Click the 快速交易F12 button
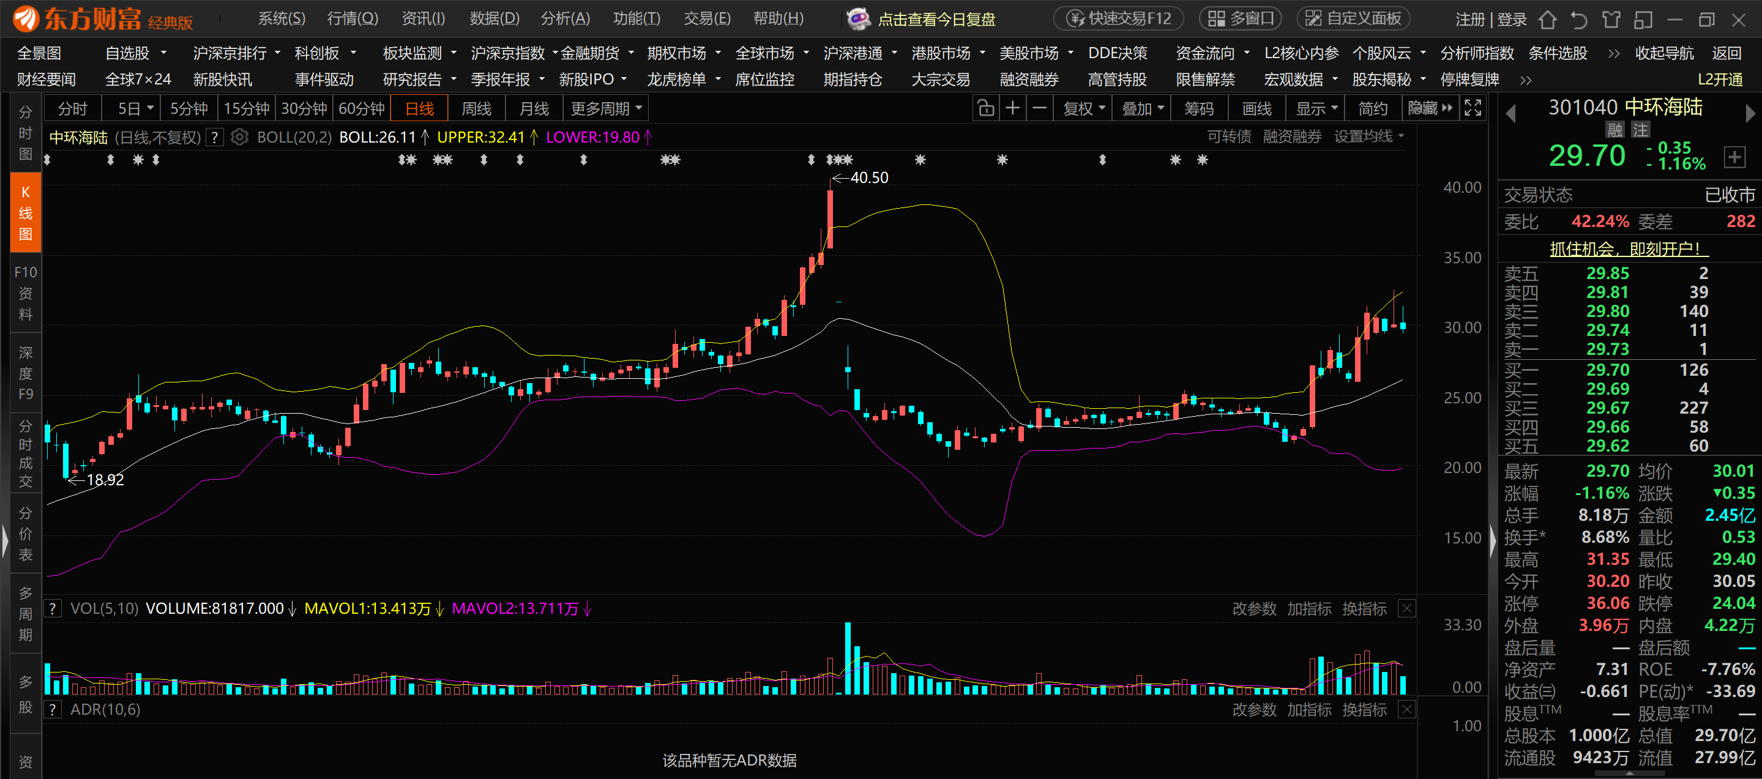Image resolution: width=1762 pixels, height=779 pixels. pos(1119,18)
